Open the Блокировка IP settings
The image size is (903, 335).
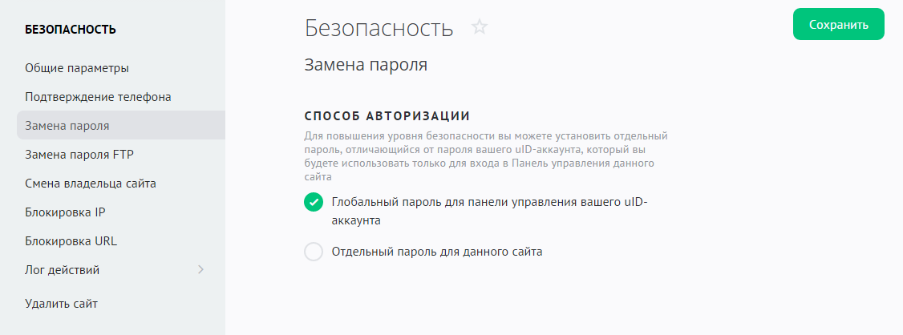tap(65, 212)
